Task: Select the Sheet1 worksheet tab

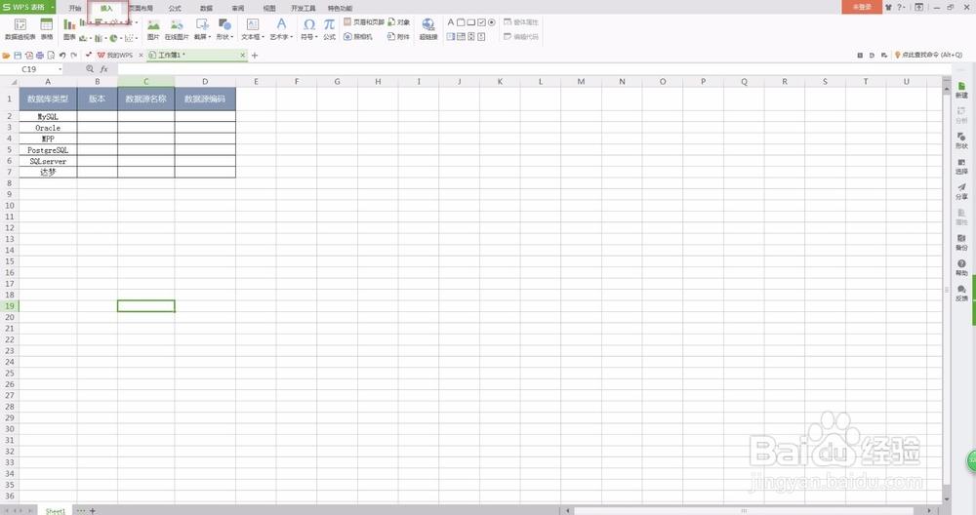Action: (55, 511)
